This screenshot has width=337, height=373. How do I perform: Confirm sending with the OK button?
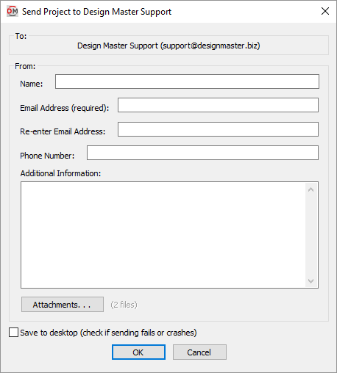coord(138,352)
